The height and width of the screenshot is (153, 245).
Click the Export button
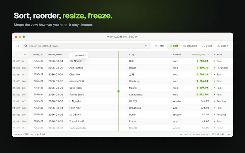223,46
